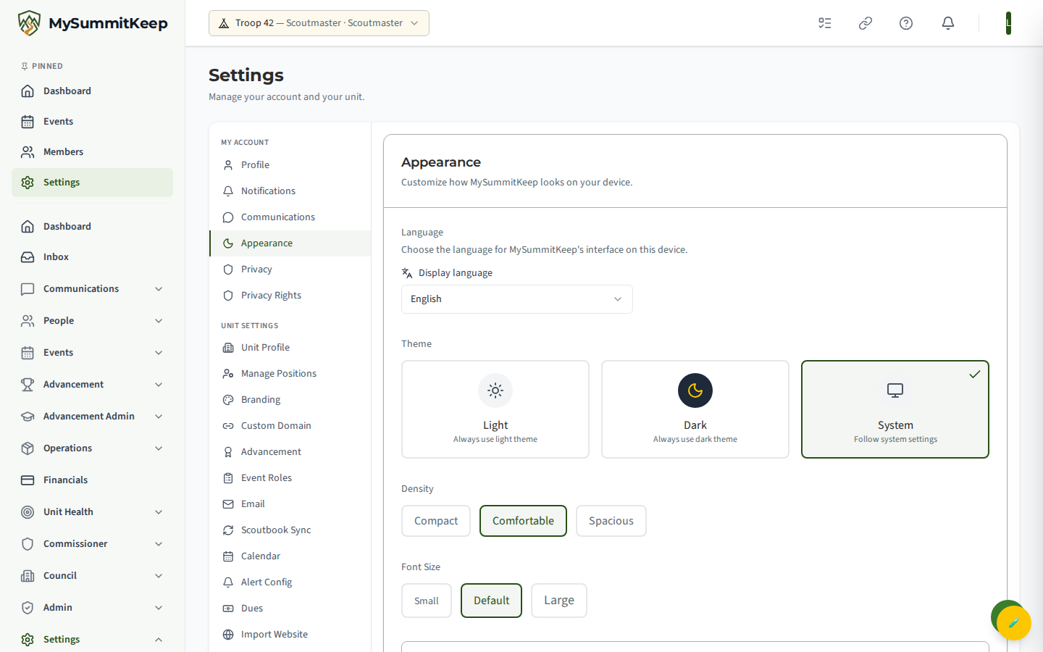Open Communications settings under My Account

pyautogui.click(x=290, y=217)
